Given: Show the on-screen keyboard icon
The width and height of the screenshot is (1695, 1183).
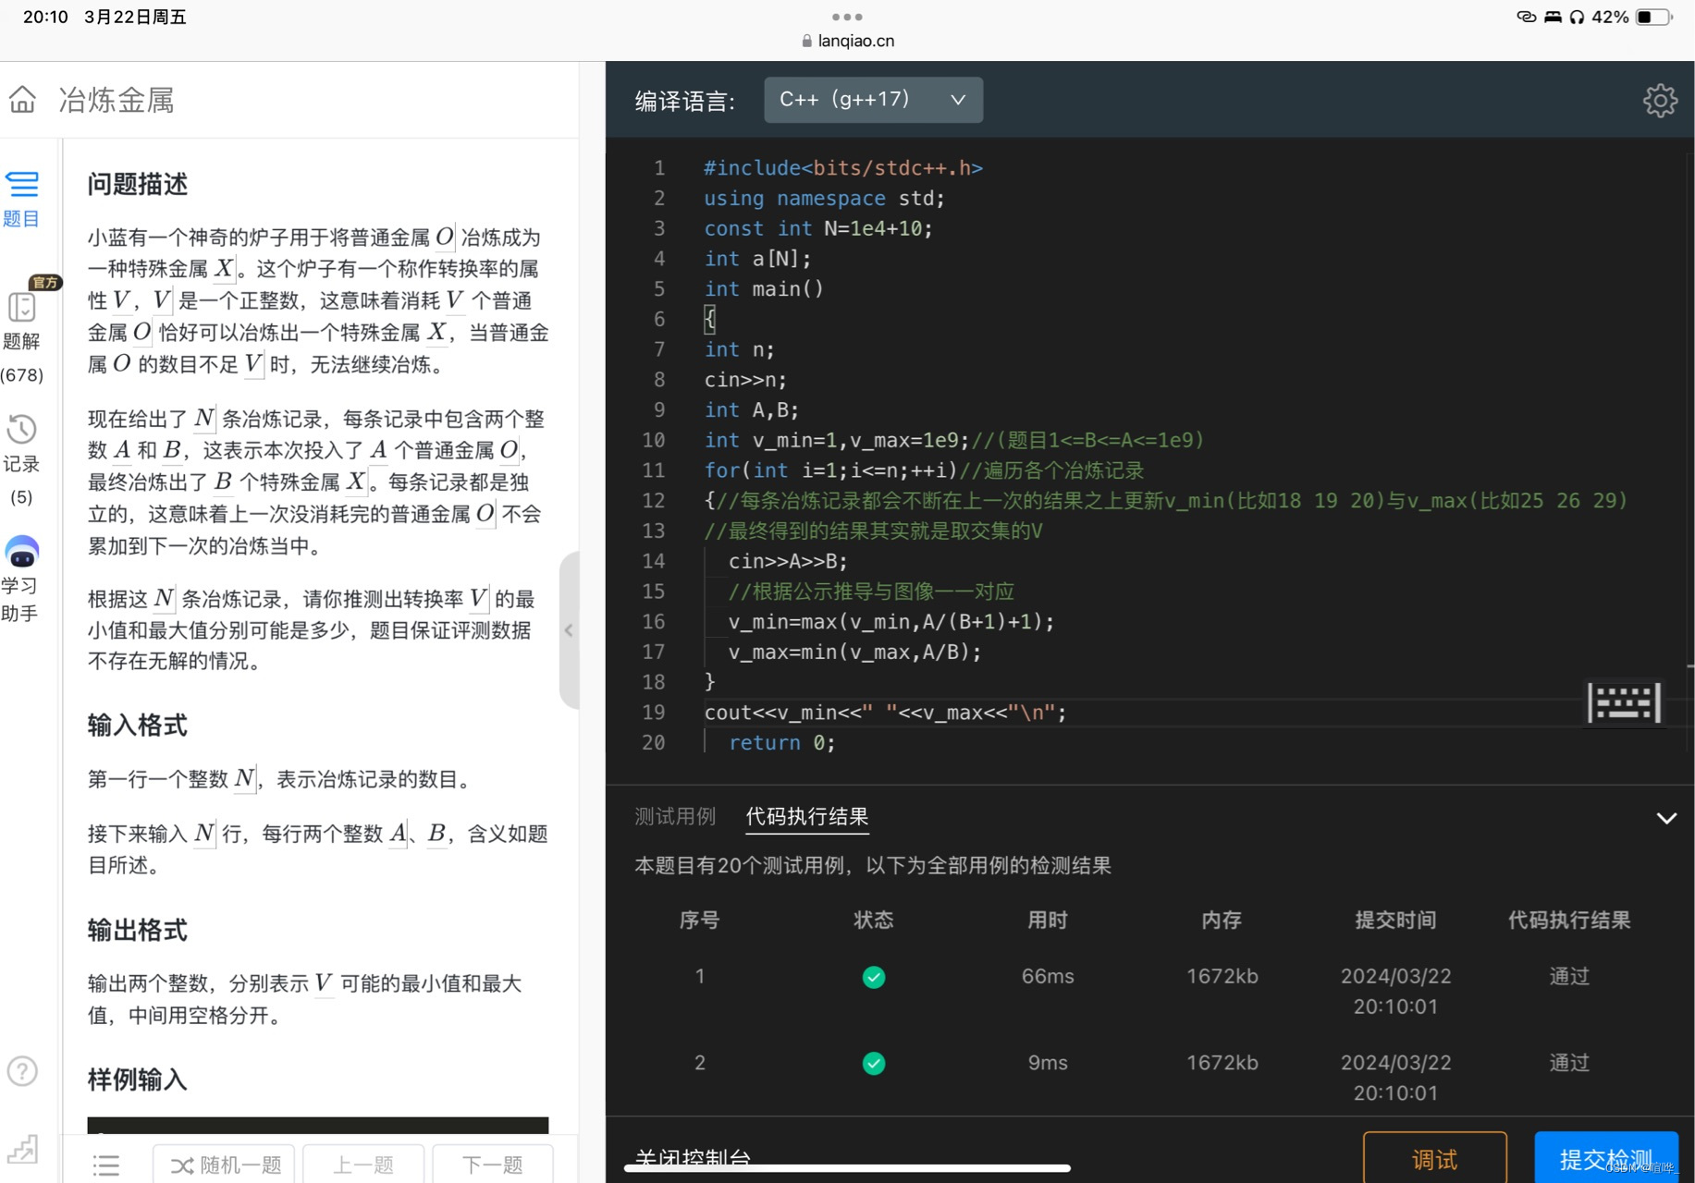Looking at the screenshot, I should 1624,703.
